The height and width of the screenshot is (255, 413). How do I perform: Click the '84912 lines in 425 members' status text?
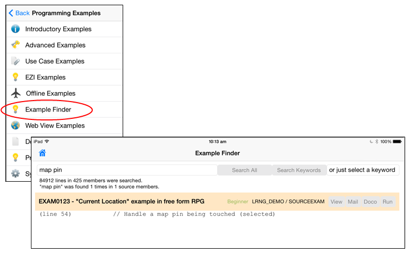point(91,181)
